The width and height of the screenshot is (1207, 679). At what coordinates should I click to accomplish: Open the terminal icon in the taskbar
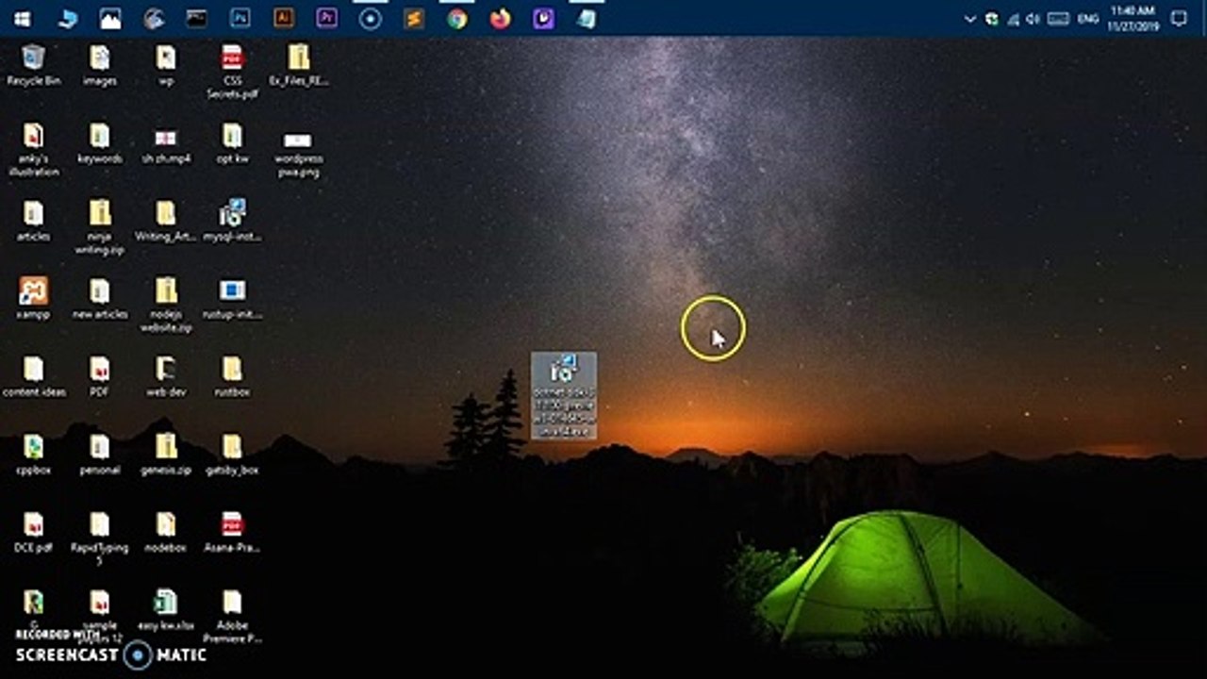pyautogui.click(x=197, y=18)
